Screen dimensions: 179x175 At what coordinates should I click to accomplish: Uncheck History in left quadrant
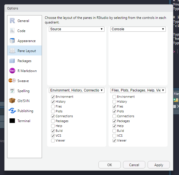pos(53,102)
